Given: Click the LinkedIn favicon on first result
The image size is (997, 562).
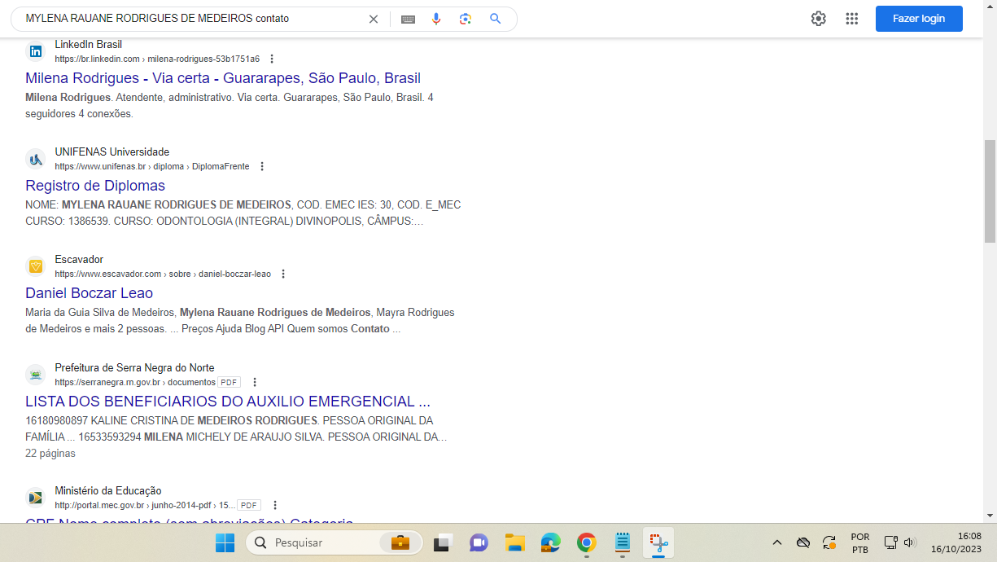Looking at the screenshot, I should 35,51.
